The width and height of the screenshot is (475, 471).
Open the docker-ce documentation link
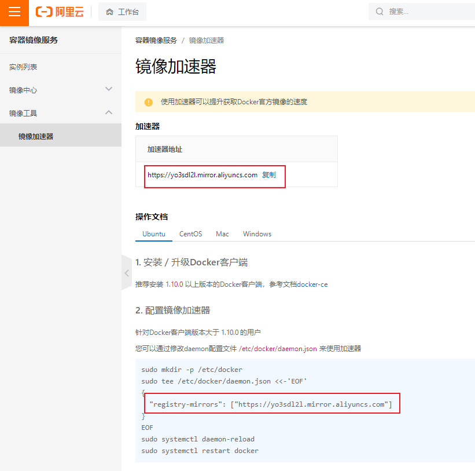pos(312,284)
